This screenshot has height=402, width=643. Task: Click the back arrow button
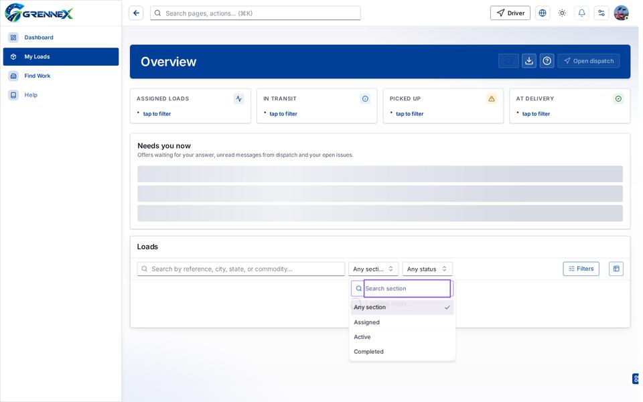click(136, 13)
